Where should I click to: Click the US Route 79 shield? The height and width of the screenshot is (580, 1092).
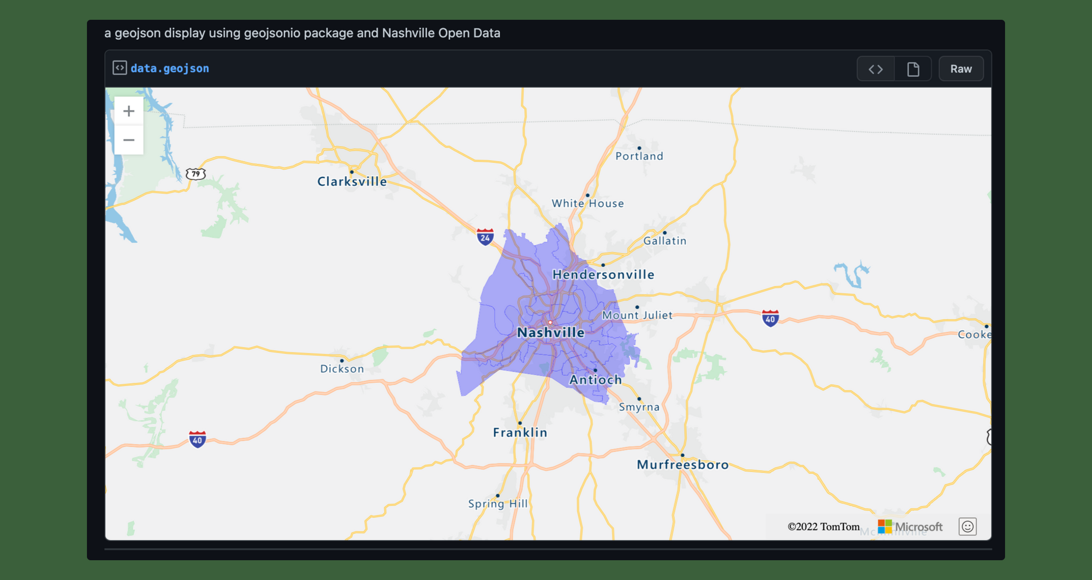pos(195,174)
